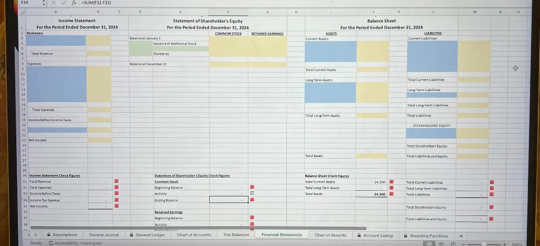Switch to Page Break Preview icon
The width and height of the screenshot is (540, 246).
pyautogui.click(x=453, y=243)
